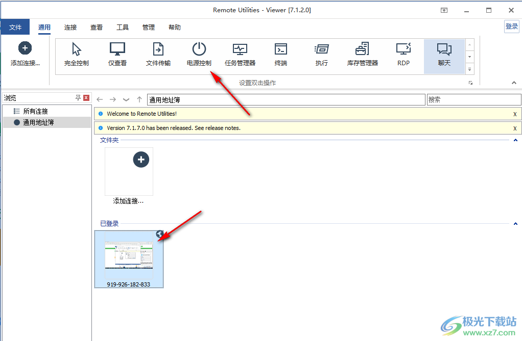This screenshot has width=522, height=341.
Task: Select Inventory manager (库存管理器) mode
Action: click(x=363, y=55)
